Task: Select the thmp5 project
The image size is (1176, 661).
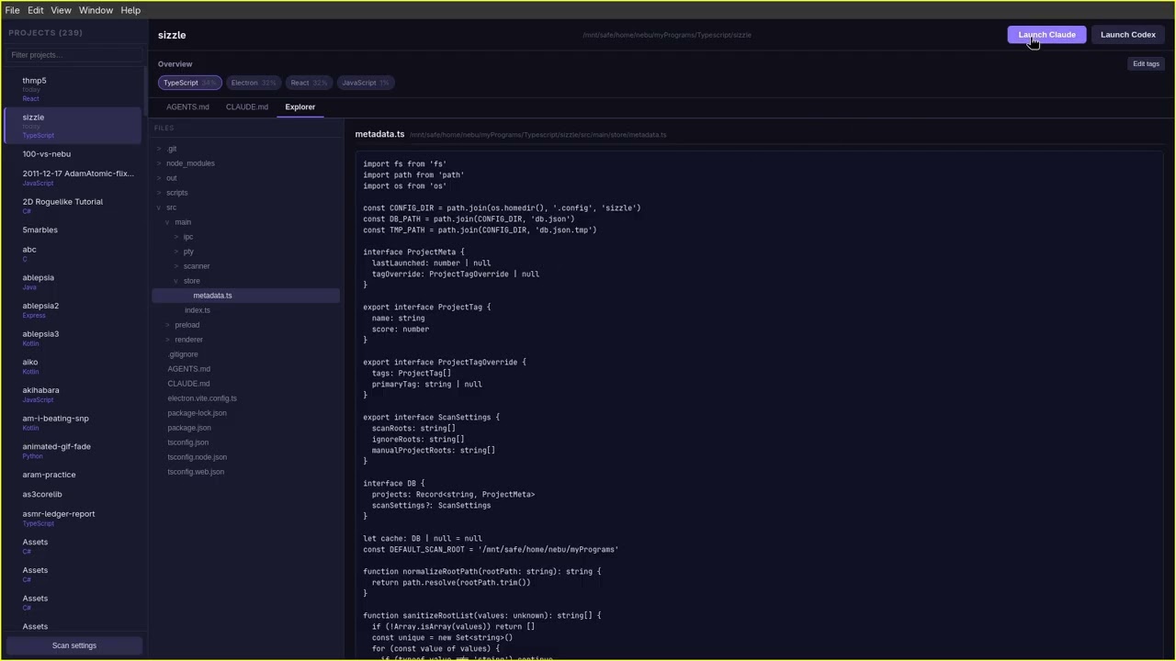Action: pyautogui.click(x=73, y=88)
